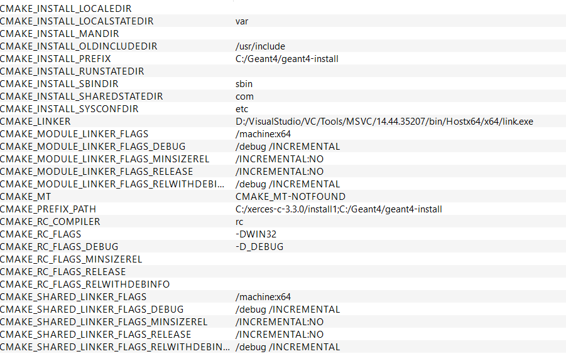The image size is (566, 354).
Task: Select the CMAKE_SHARED_LINKER_FLAGS_RELEASE entry name
Action: [95, 335]
